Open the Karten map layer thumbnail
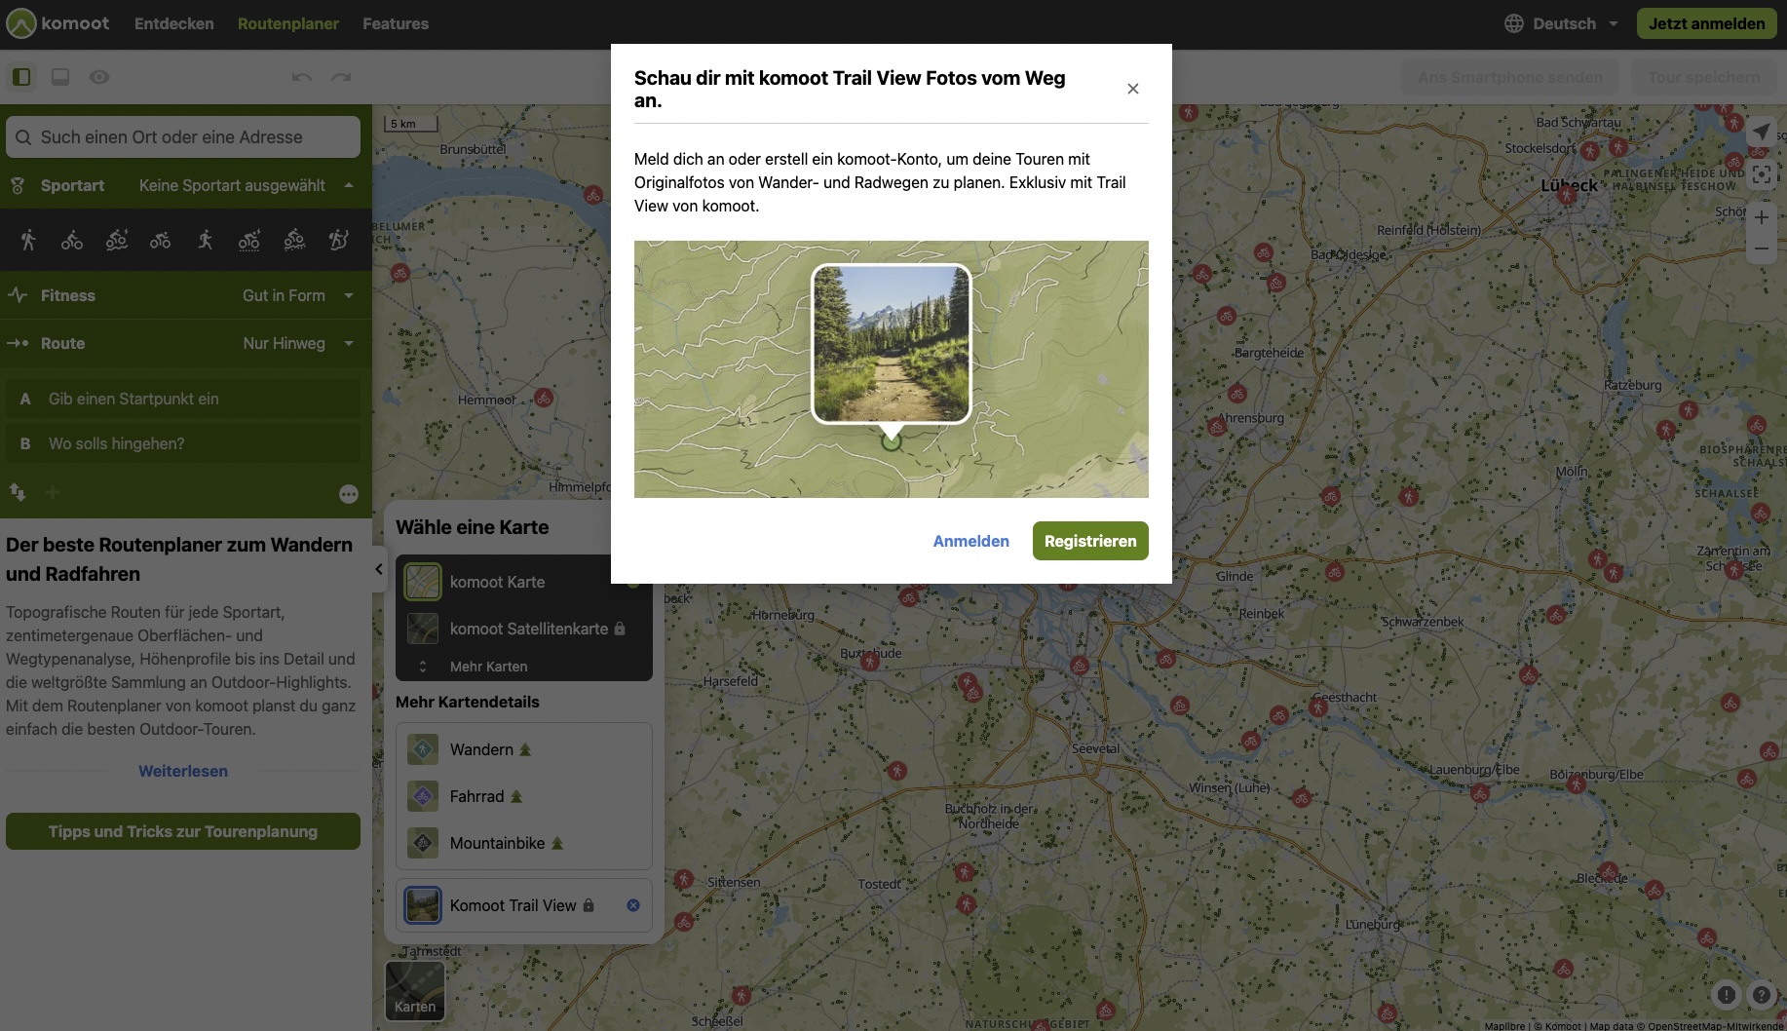 [415, 990]
